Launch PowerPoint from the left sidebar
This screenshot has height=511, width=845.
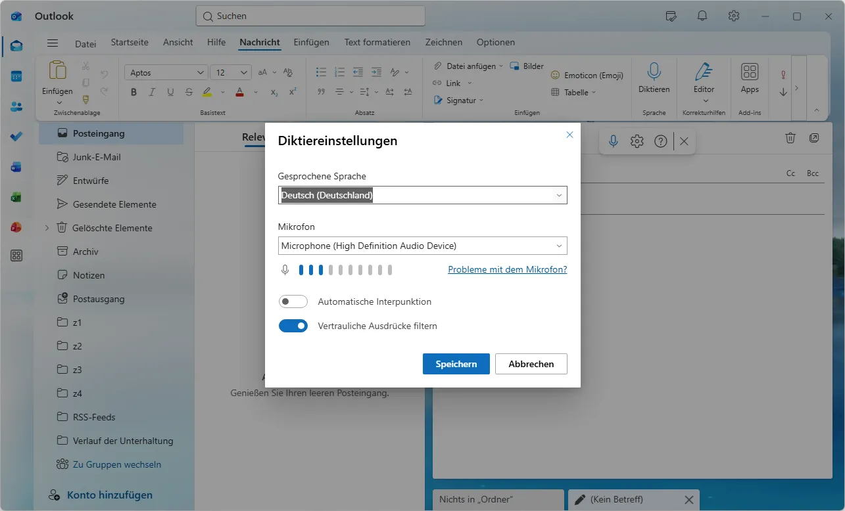point(16,227)
